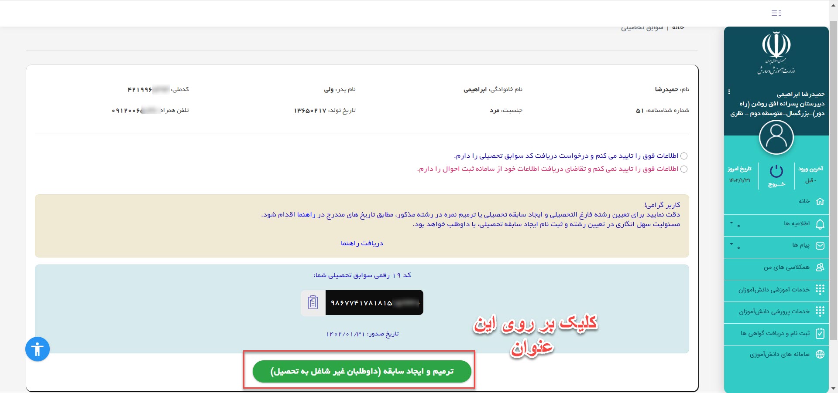The height and width of the screenshot is (393, 838).
Task: Click the notifications bell icon
Action: coord(820,224)
